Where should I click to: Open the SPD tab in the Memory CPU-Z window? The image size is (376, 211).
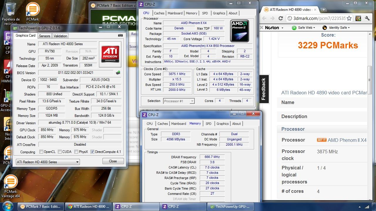(x=209, y=124)
